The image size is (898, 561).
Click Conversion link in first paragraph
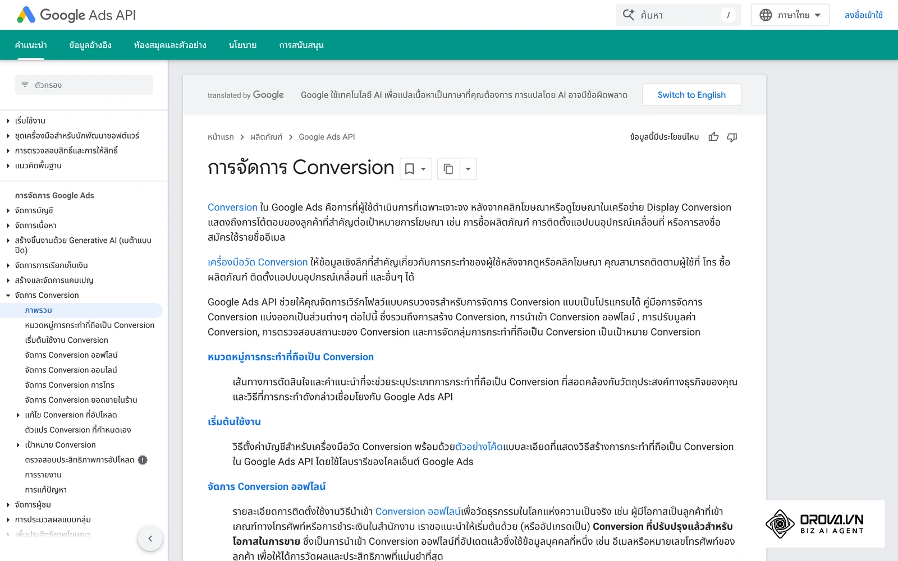pyautogui.click(x=232, y=208)
